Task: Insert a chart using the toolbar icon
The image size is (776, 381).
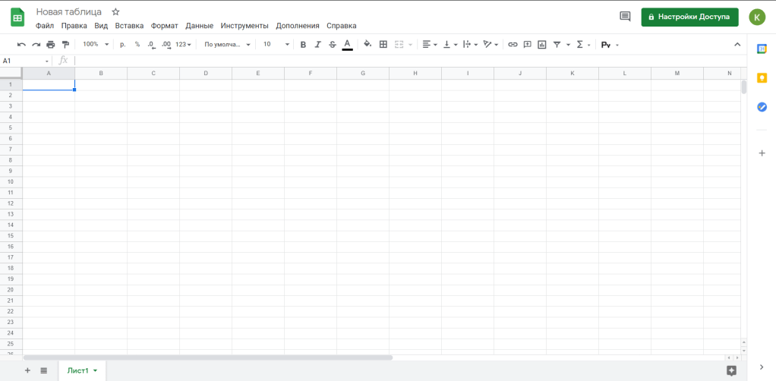Action: pos(541,45)
